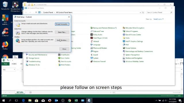
Task: Click the Flash Player (32-bit) icon
Action: (x=91, y=38)
